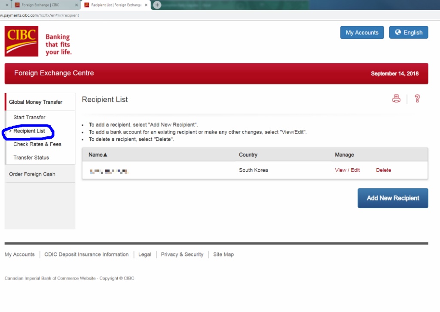This screenshot has width=440, height=312.
Task: Open help via the question mark icon
Action: coord(417,99)
